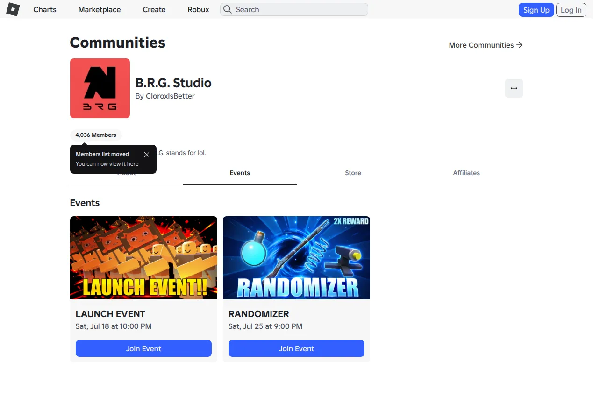593x397 pixels.
Task: Click the search magnifier icon
Action: pos(228,9)
